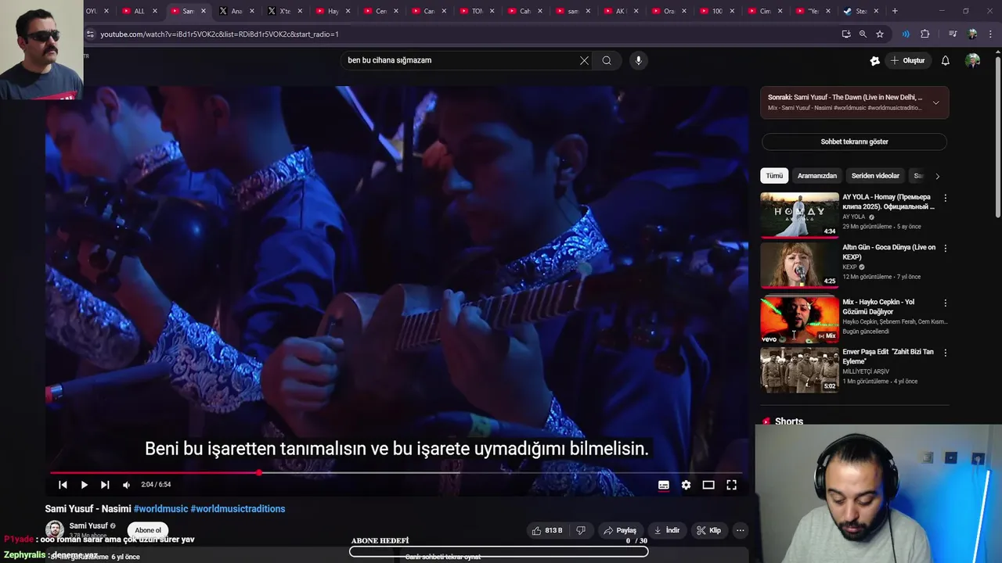Open options menu for AY YOLA Homay
Screen dimensions: 1002x563
(x=945, y=198)
